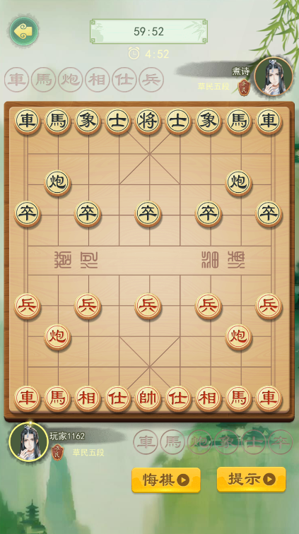The width and height of the screenshot is (299, 534).
Task: Select the center red 兵 pawn
Action: [x=148, y=306]
